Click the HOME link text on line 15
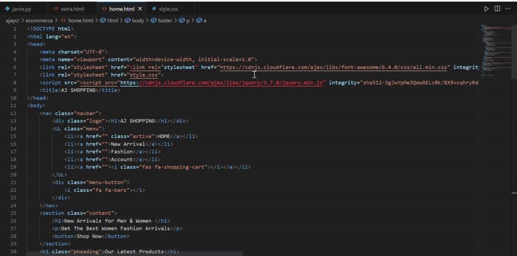This screenshot has width=517, height=256. (x=164, y=137)
